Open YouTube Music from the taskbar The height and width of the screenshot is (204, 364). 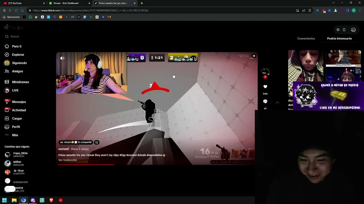tap(61, 200)
